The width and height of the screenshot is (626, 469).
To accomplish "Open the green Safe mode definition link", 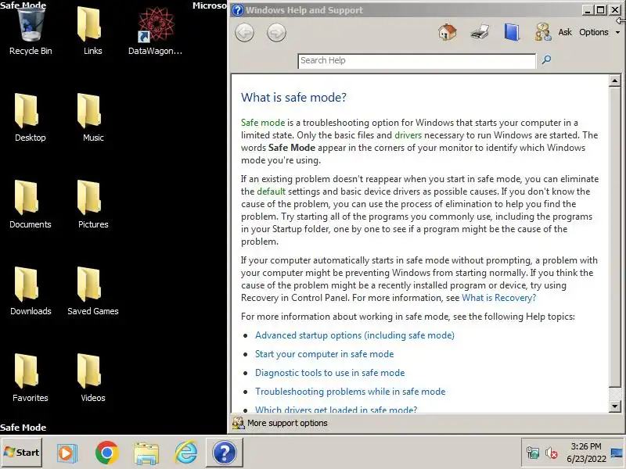I will click(x=263, y=123).
